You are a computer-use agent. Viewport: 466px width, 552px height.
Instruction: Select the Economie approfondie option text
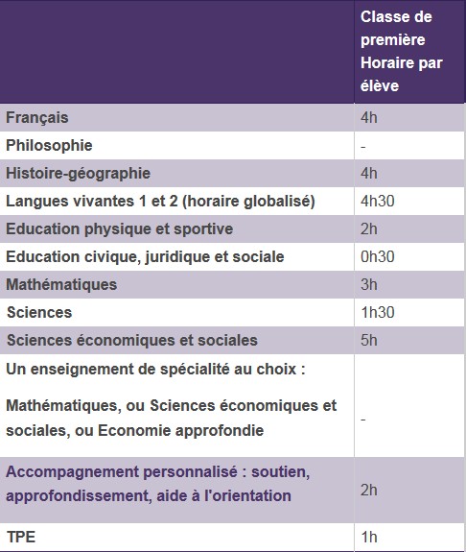pyautogui.click(x=181, y=430)
